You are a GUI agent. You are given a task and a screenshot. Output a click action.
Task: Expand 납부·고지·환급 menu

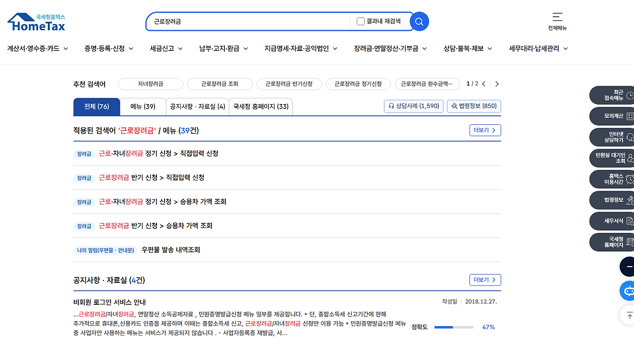click(x=224, y=49)
